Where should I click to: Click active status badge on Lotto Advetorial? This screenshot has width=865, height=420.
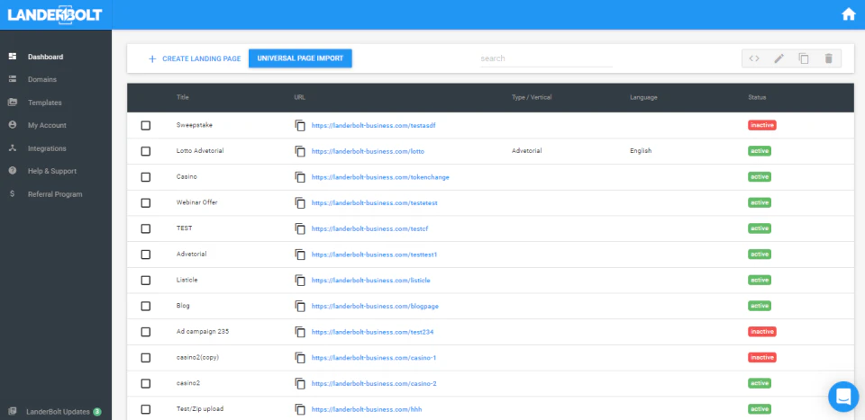click(x=759, y=151)
